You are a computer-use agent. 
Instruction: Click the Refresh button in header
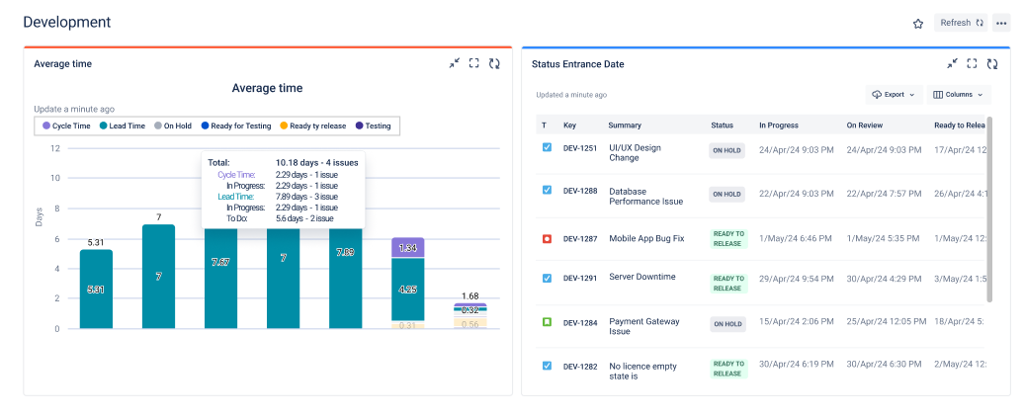tap(961, 23)
